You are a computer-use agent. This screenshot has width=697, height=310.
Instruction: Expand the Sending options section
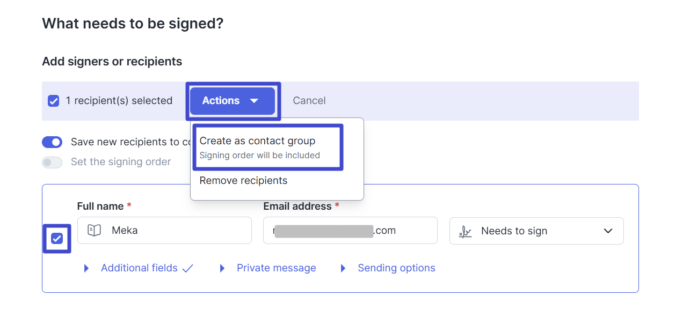[x=396, y=268]
